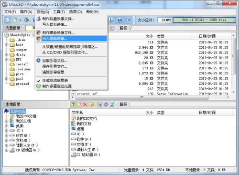Click the Exit toolbar icon

128,20
